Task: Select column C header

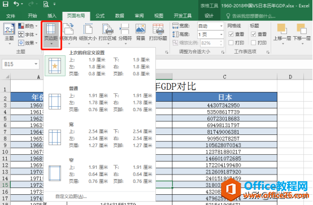Action: click(x=224, y=77)
